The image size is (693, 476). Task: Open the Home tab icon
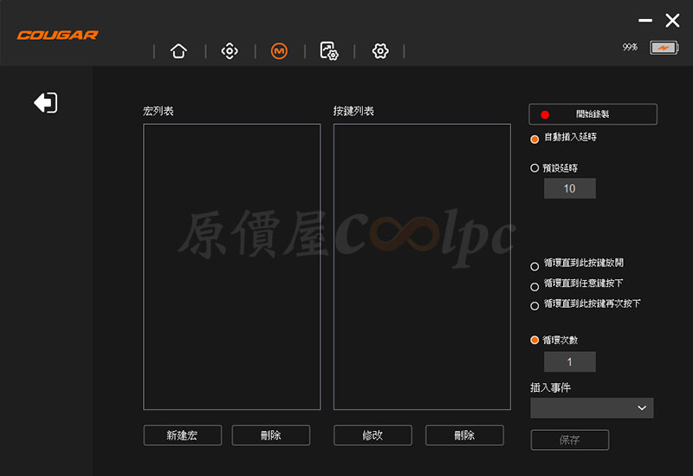(178, 51)
